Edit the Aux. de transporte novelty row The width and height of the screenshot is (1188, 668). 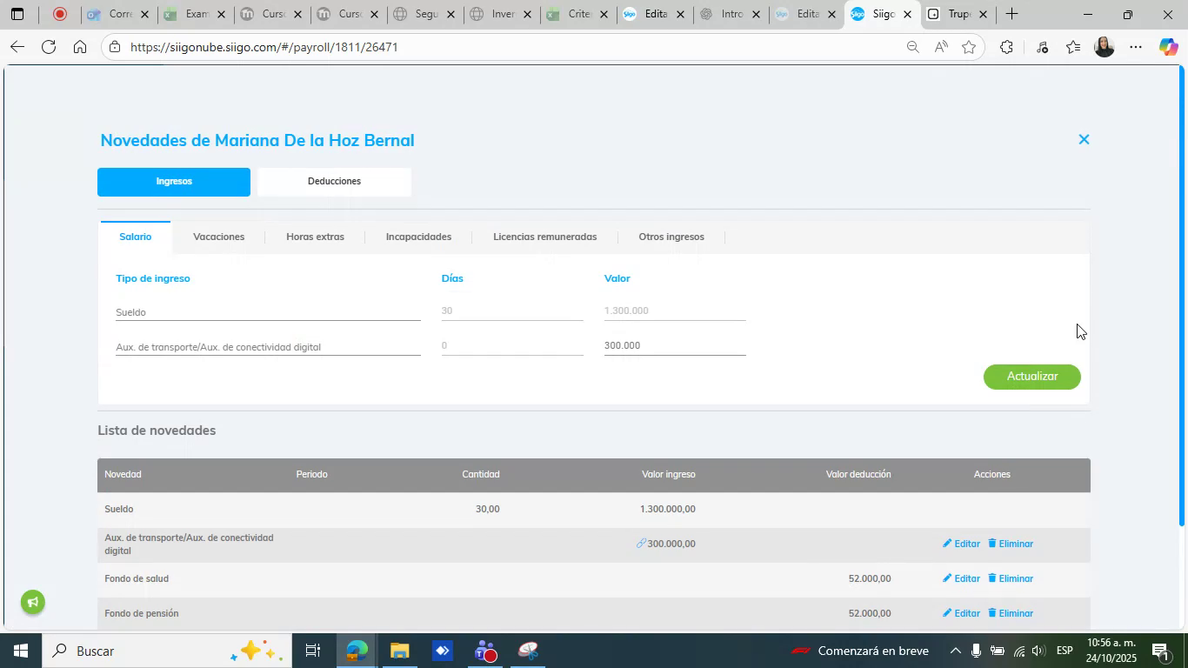pyautogui.click(x=961, y=544)
